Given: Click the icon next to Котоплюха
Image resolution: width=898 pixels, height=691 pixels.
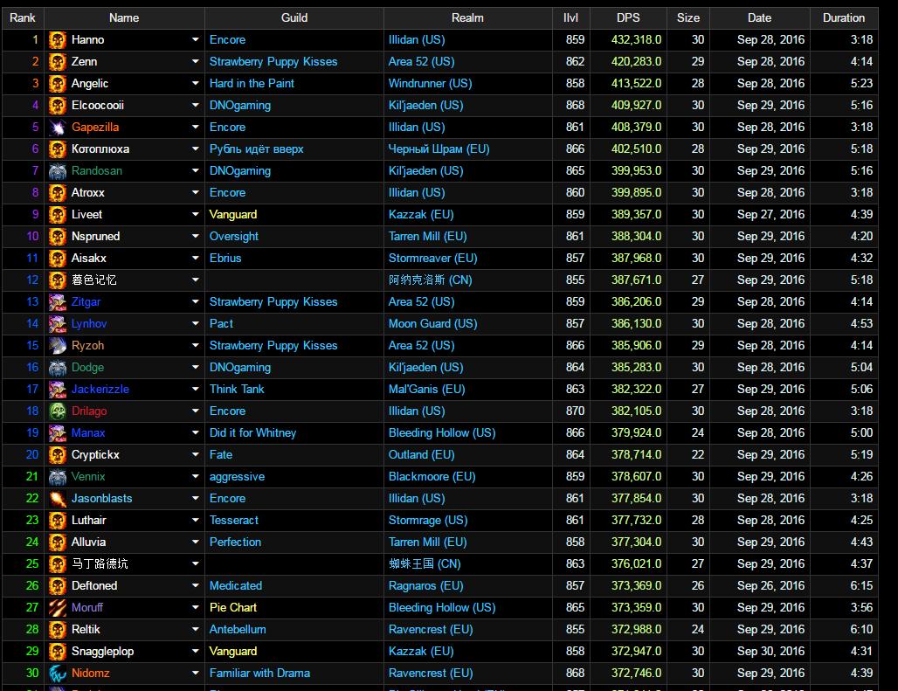Looking at the screenshot, I should click(58, 149).
